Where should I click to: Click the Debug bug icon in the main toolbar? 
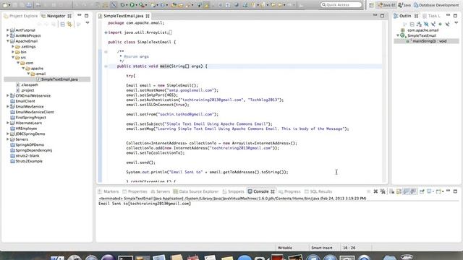[x=122, y=5]
